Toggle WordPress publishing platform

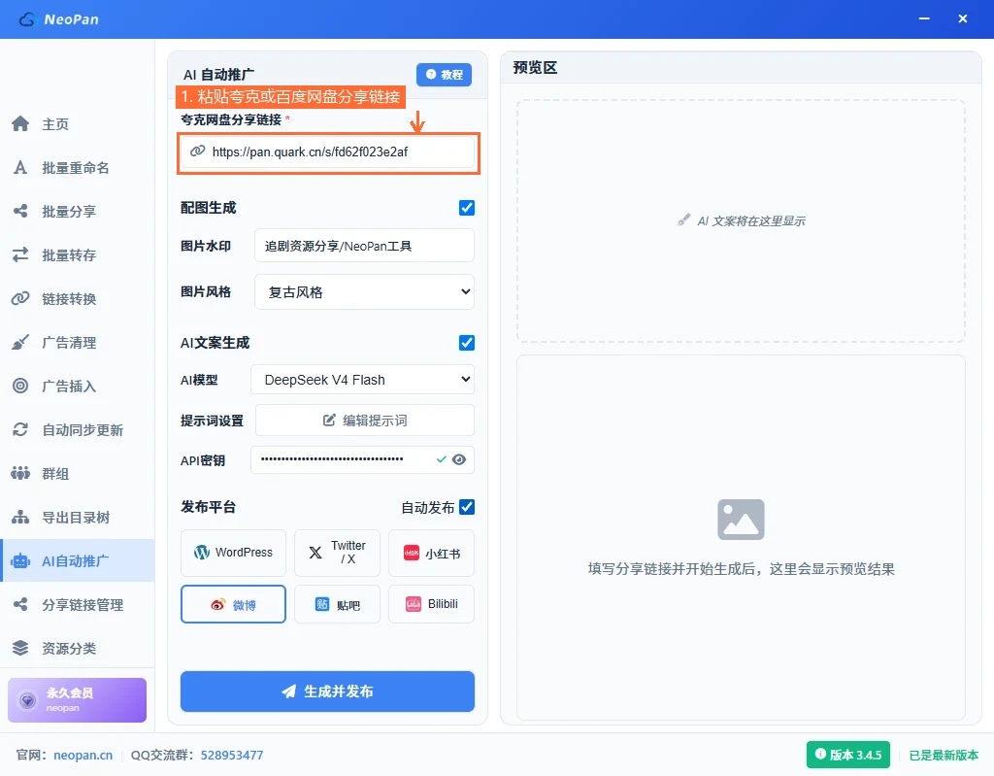pos(233,553)
